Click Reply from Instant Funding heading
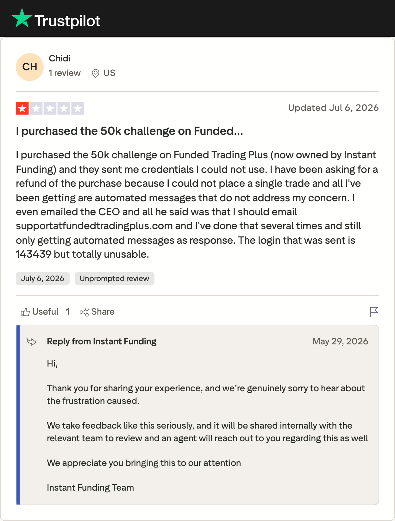Viewport: 395px width, 521px height. [102, 342]
